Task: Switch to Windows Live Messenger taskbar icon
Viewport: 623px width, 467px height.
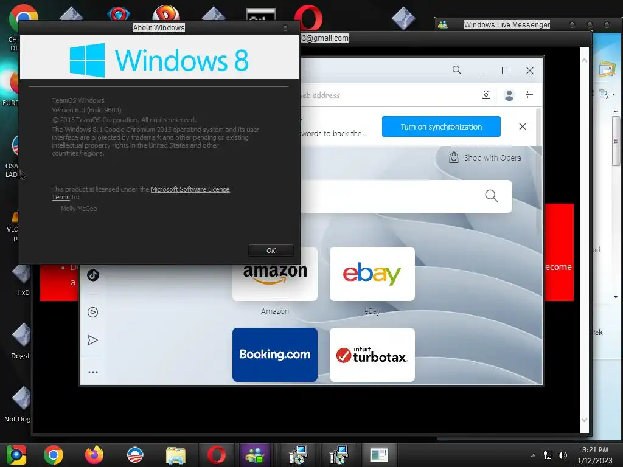Action: (x=255, y=455)
